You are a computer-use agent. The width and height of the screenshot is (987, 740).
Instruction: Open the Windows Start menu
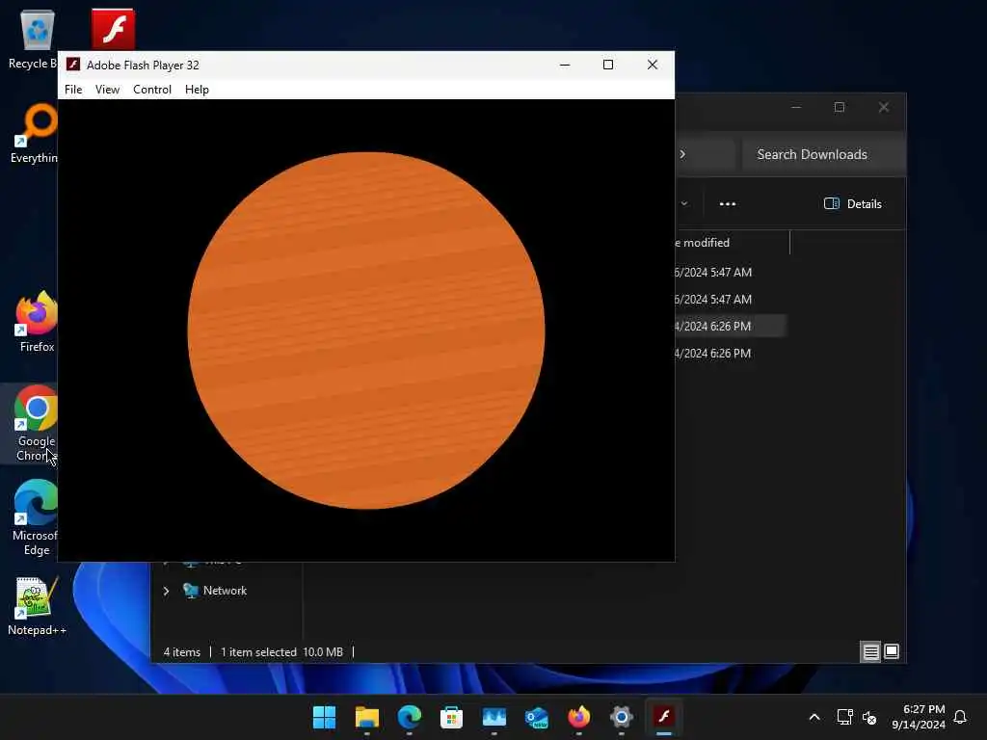[x=324, y=717]
